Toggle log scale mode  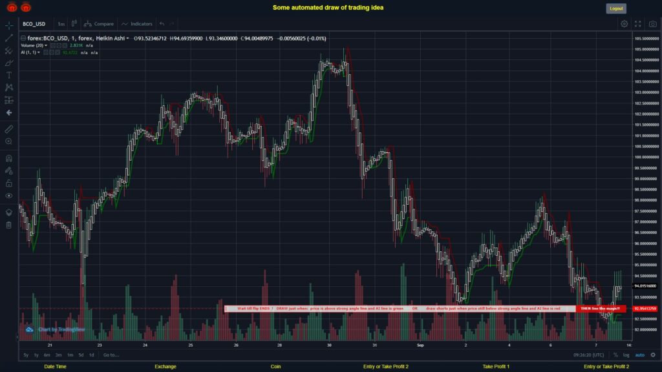626,355
